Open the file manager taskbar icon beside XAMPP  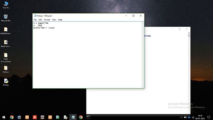tap(42, 117)
